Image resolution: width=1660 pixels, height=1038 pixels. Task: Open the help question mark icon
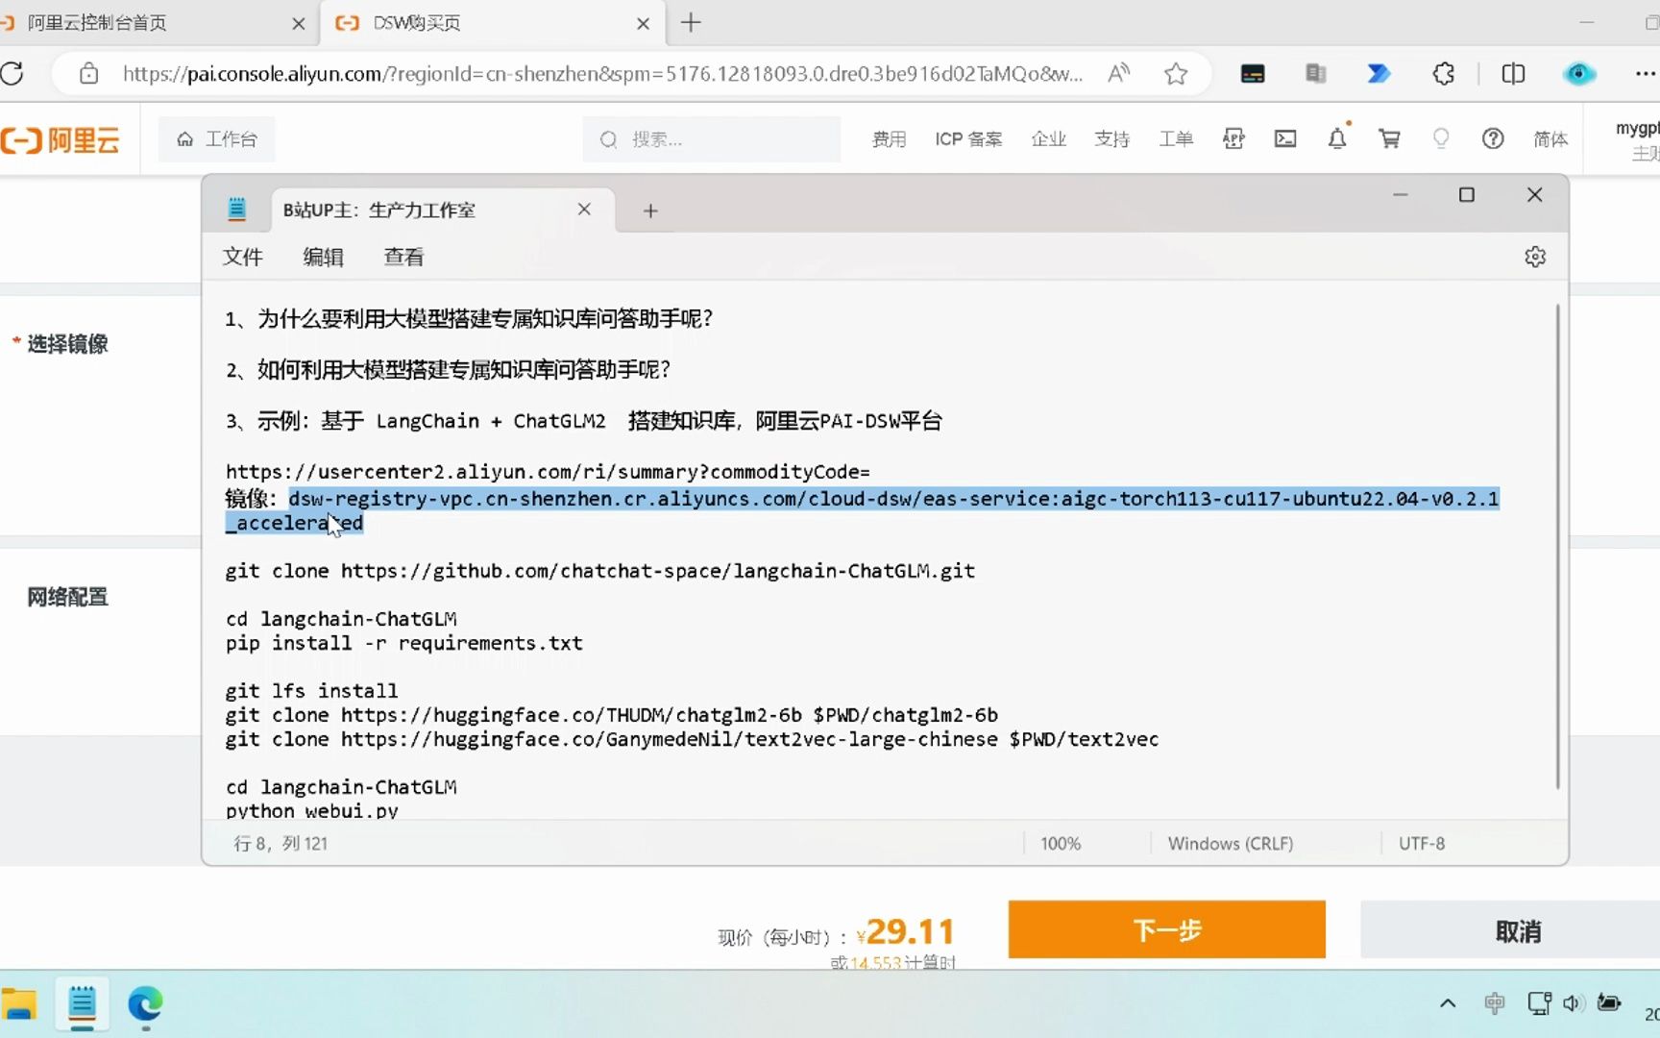pyautogui.click(x=1493, y=138)
